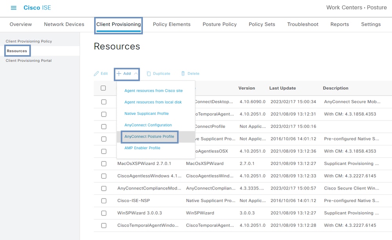Open the Overview tab
Screen dimensions: 392x240
21,24
